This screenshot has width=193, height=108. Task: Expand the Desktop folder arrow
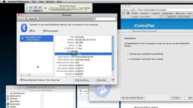[41, 99]
